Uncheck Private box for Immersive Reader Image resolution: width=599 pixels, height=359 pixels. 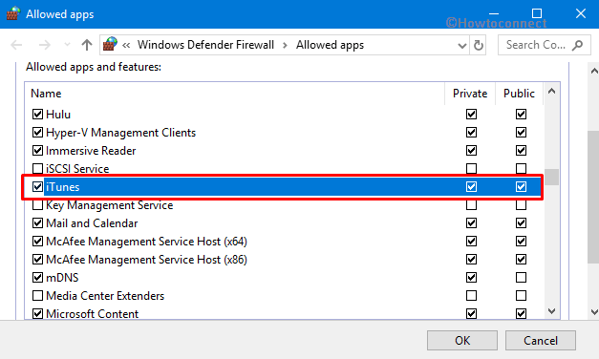[471, 150]
